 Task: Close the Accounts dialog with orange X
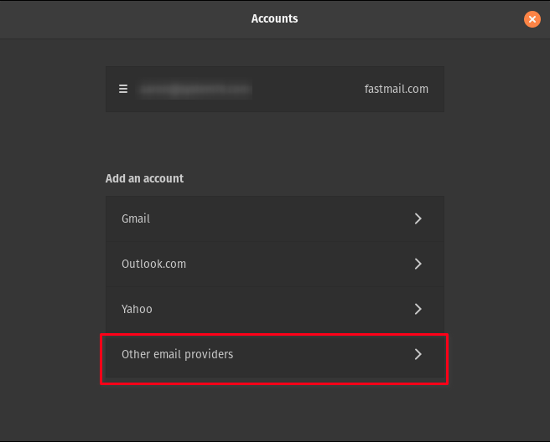532,19
